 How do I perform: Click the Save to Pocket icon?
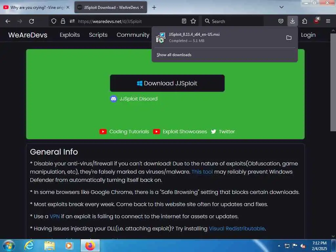tap(281, 21)
